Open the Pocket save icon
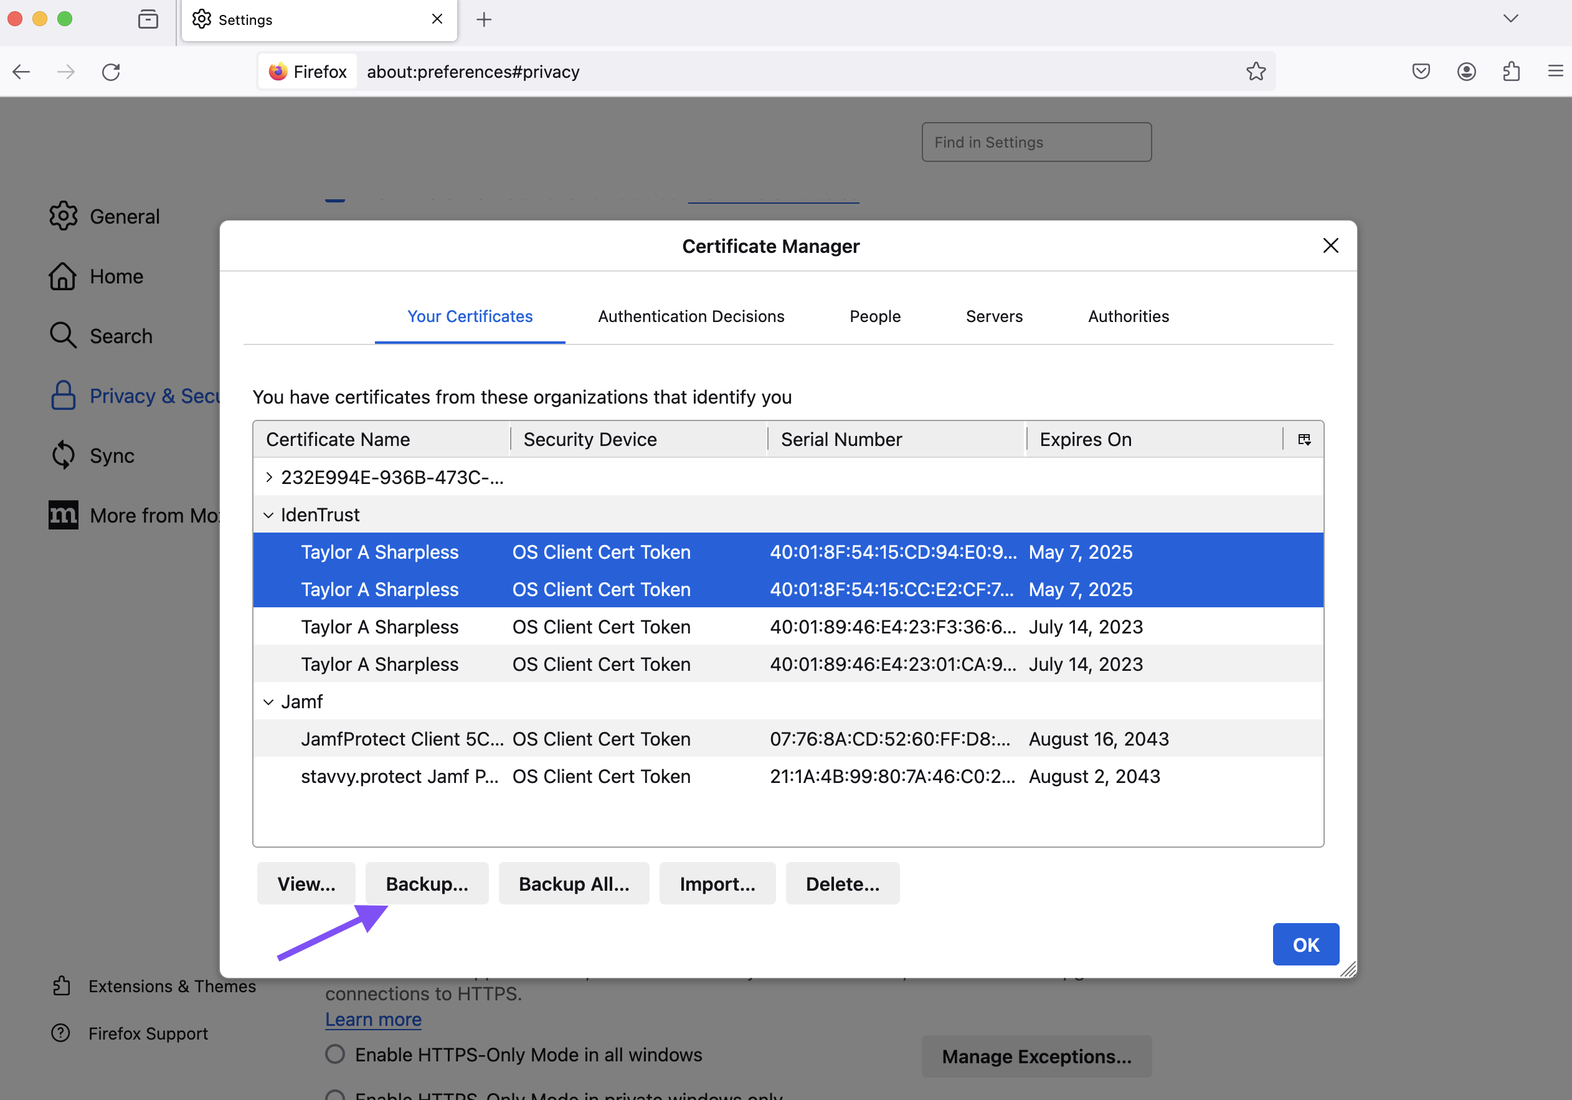 coord(1421,72)
